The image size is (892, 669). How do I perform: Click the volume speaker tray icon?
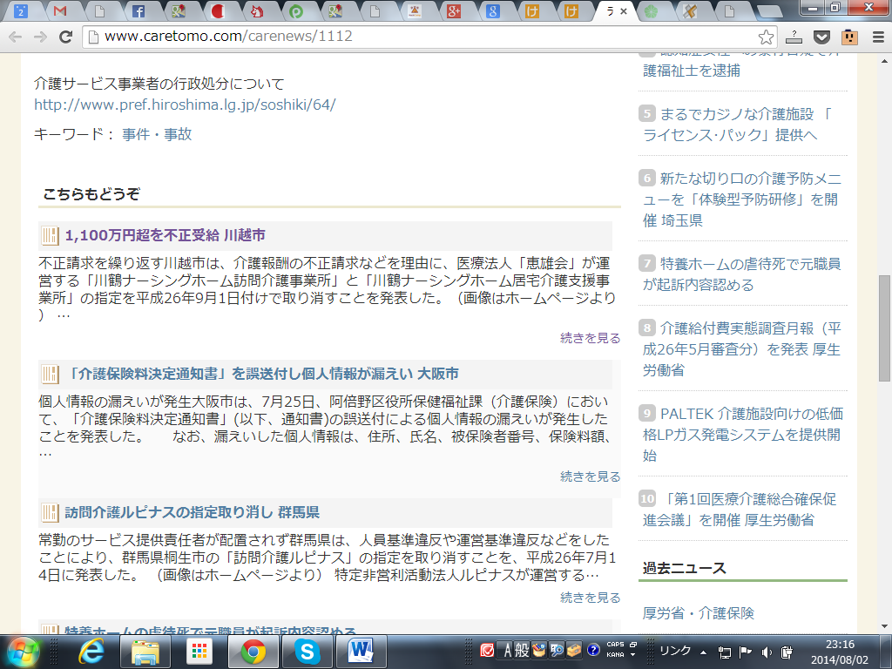point(767,652)
